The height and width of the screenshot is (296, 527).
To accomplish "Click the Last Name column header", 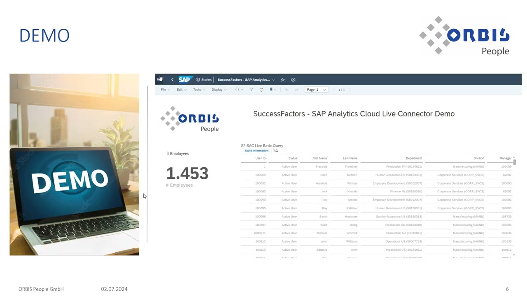I will click(350, 158).
